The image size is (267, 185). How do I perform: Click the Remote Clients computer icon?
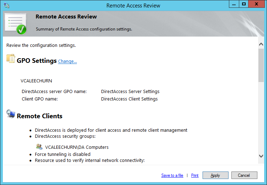click(11, 114)
